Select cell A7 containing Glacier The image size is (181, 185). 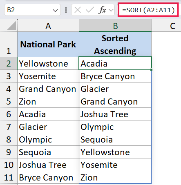(x=48, y=127)
